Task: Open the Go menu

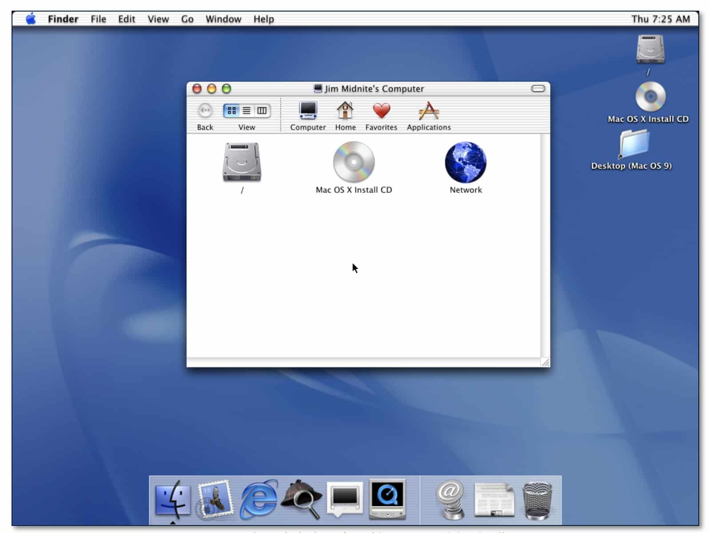Action: tap(187, 19)
